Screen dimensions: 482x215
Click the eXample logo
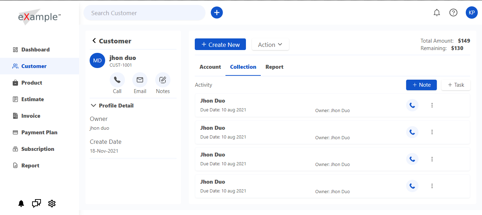tap(40, 17)
